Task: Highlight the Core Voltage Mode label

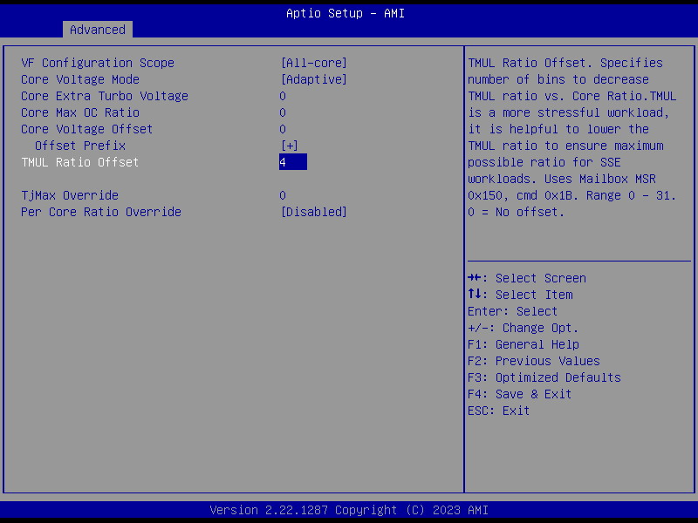Action: pos(80,79)
